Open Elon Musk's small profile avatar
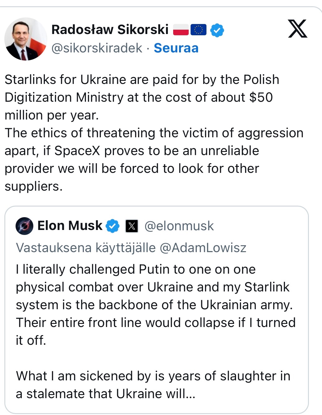 (24, 226)
